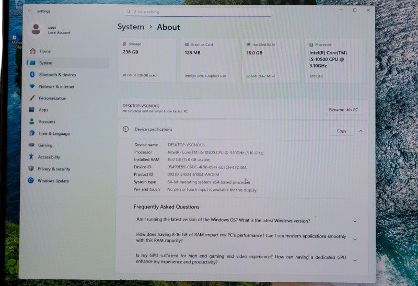Click the System monitor icon
This screenshot has width=418, height=286.
[x=32, y=63]
